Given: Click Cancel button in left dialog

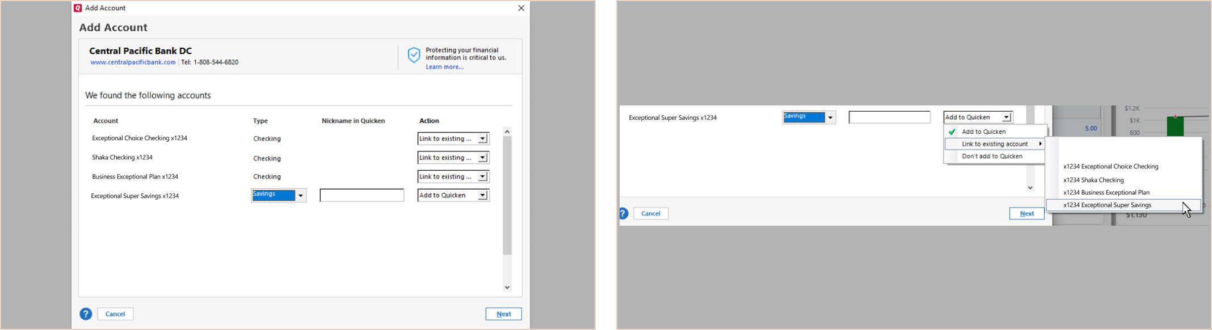Looking at the screenshot, I should (115, 314).
